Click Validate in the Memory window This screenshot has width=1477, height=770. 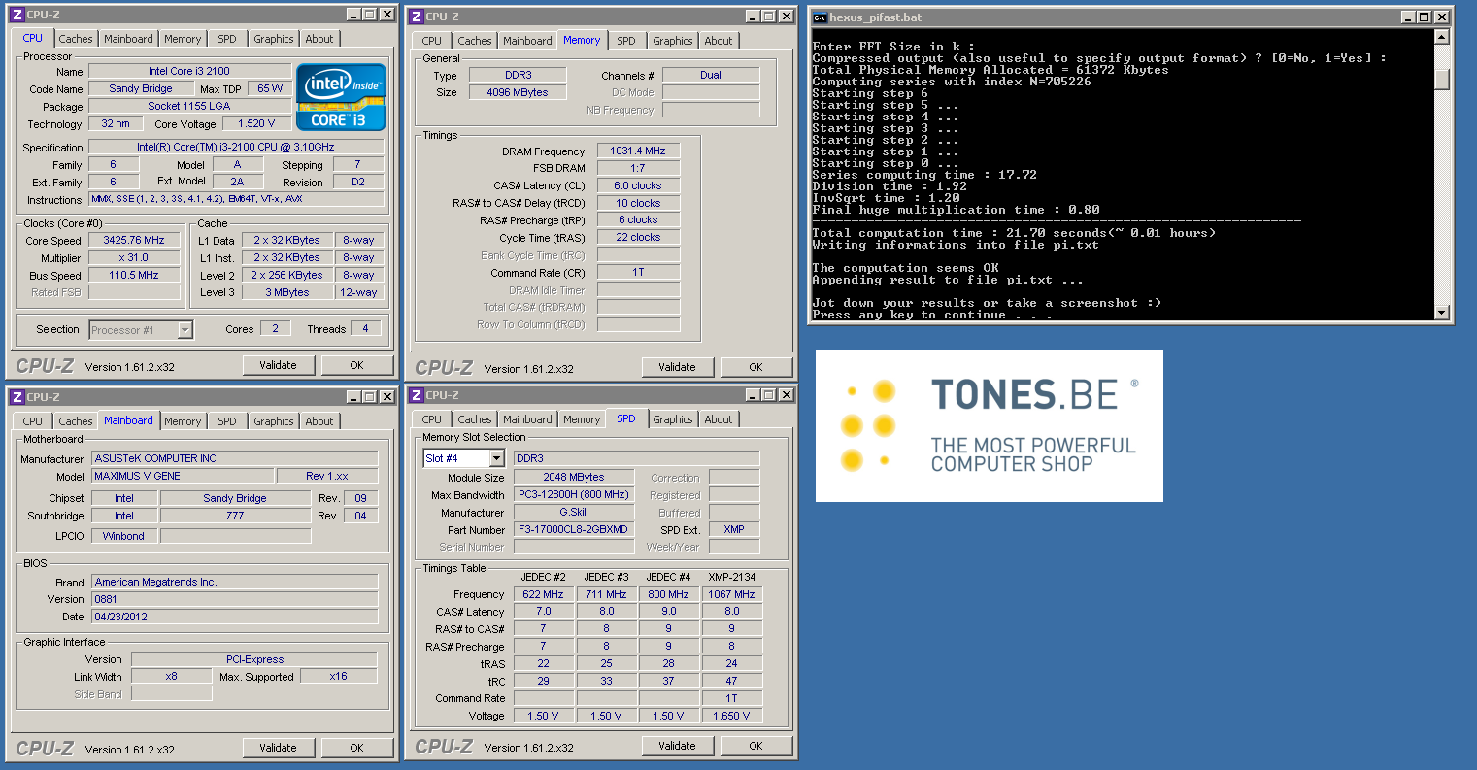677,367
